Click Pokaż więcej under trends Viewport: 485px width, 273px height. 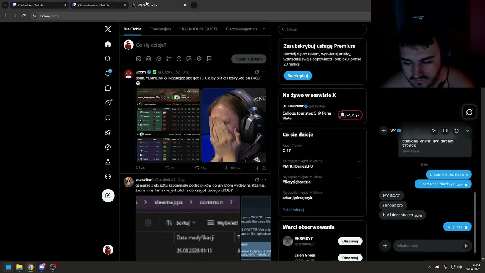pyautogui.click(x=293, y=210)
